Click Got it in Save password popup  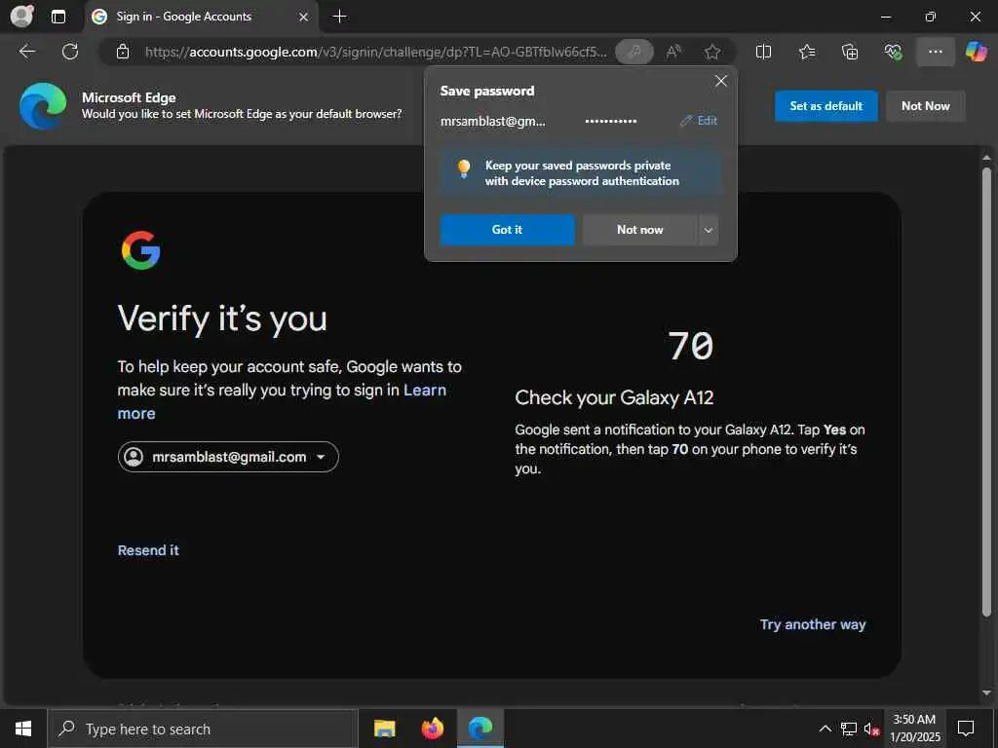click(x=507, y=230)
